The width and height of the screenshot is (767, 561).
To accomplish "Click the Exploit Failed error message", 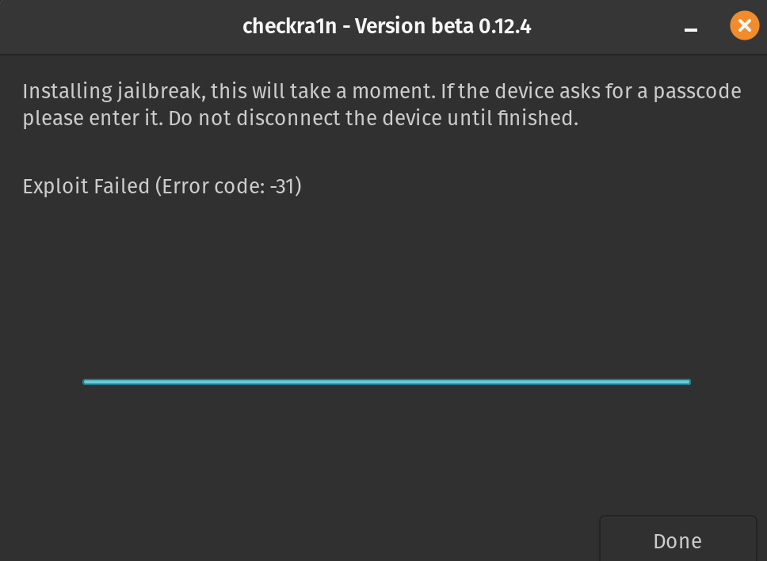I will click(162, 186).
